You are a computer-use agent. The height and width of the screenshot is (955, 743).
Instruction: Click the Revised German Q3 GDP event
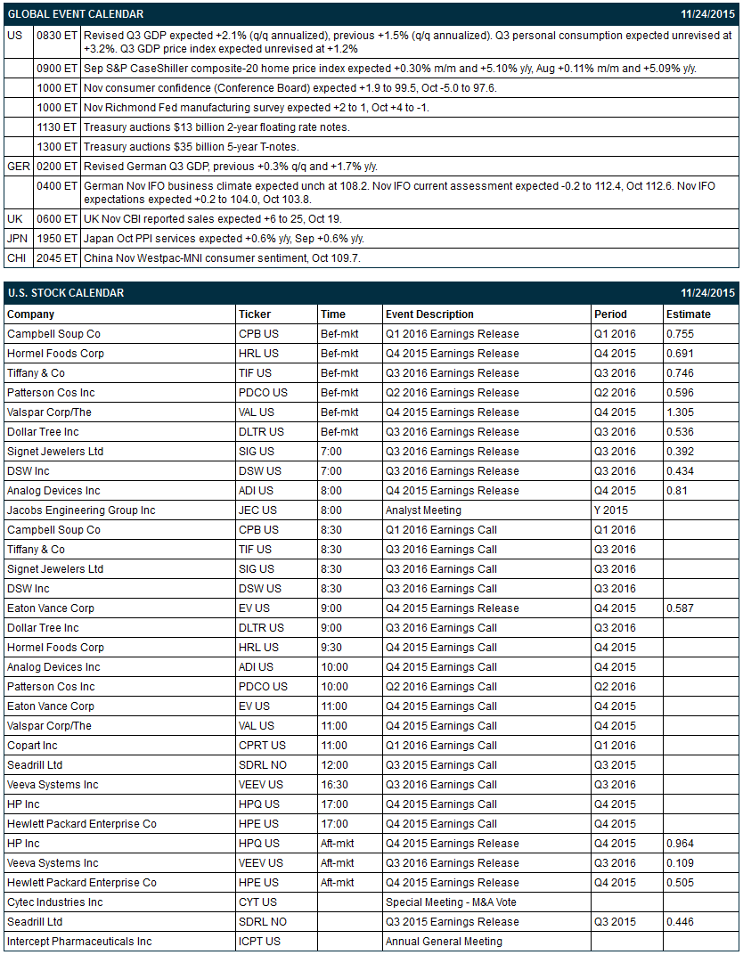[x=230, y=167]
